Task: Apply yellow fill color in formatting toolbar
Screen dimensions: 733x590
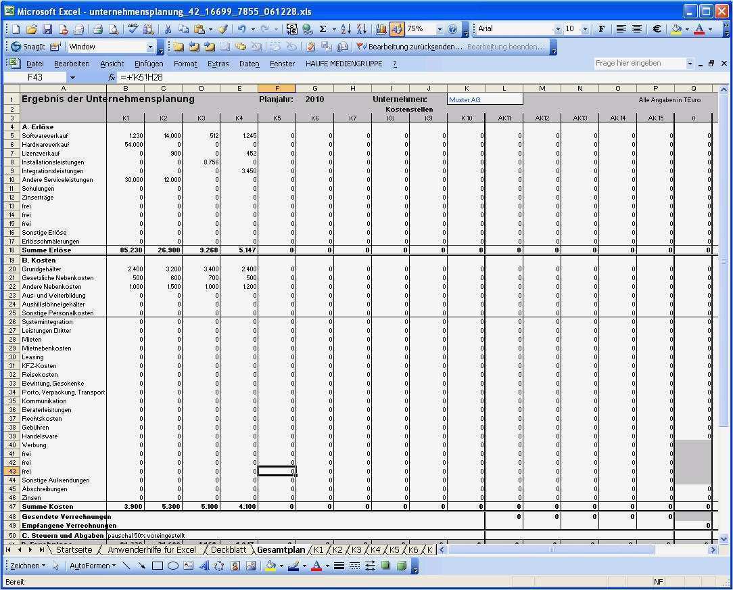Action: pos(676,29)
